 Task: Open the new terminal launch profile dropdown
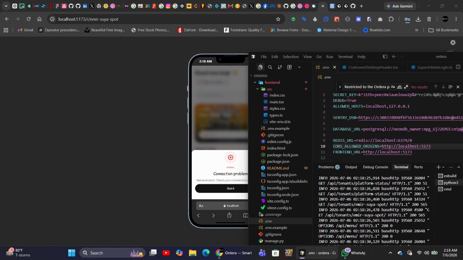(443, 167)
